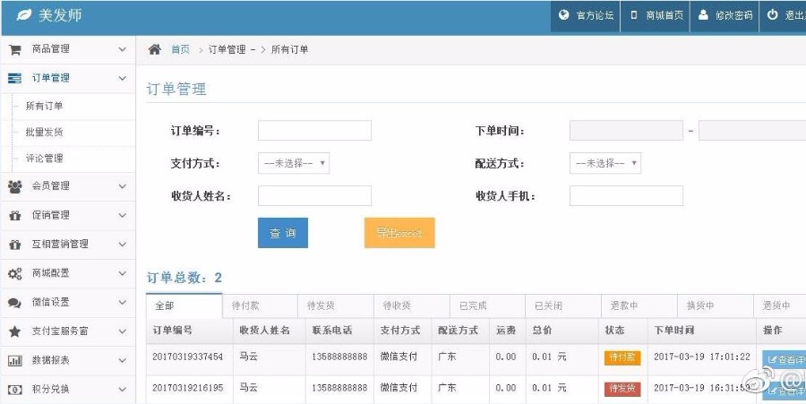Screen dimensions: 806x404
Task: Open the 修改密码 header link
Action: tap(725, 15)
